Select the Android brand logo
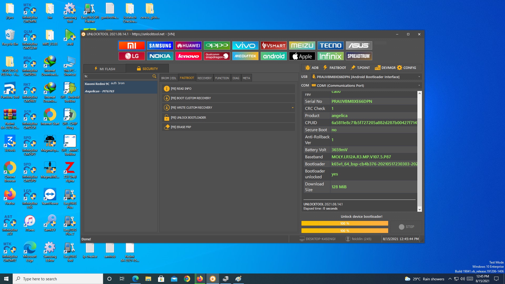The height and width of the screenshot is (284, 505). tap(274, 56)
